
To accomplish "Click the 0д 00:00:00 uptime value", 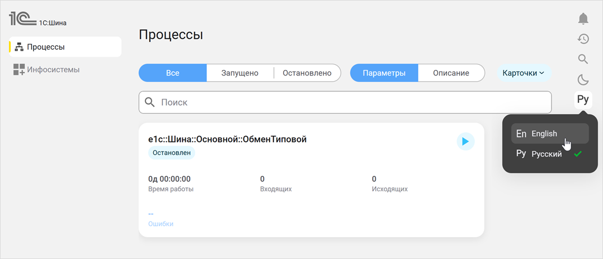I will click(x=169, y=179).
